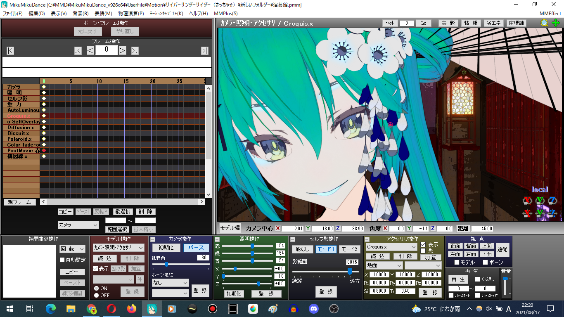Toggle accessory 影 checkbox
The image size is (564, 317).
point(423,251)
